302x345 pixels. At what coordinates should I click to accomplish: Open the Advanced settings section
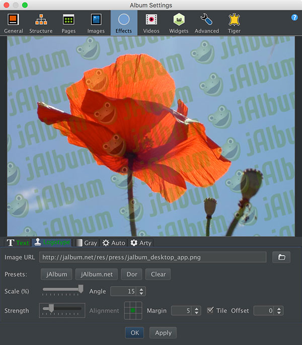click(x=206, y=23)
